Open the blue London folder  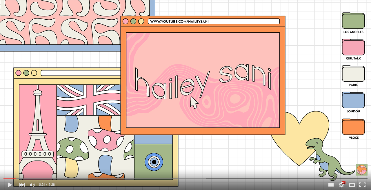pyautogui.click(x=353, y=100)
